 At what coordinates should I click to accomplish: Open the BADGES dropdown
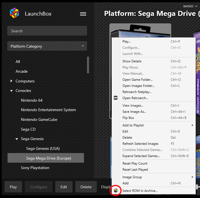coord(190,6)
